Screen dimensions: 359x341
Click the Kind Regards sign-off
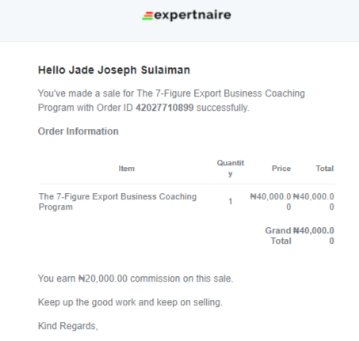[68, 326]
